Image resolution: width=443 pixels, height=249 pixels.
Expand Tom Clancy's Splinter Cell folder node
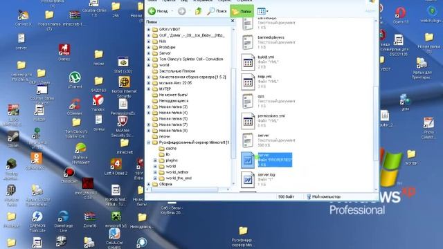coord(149,59)
